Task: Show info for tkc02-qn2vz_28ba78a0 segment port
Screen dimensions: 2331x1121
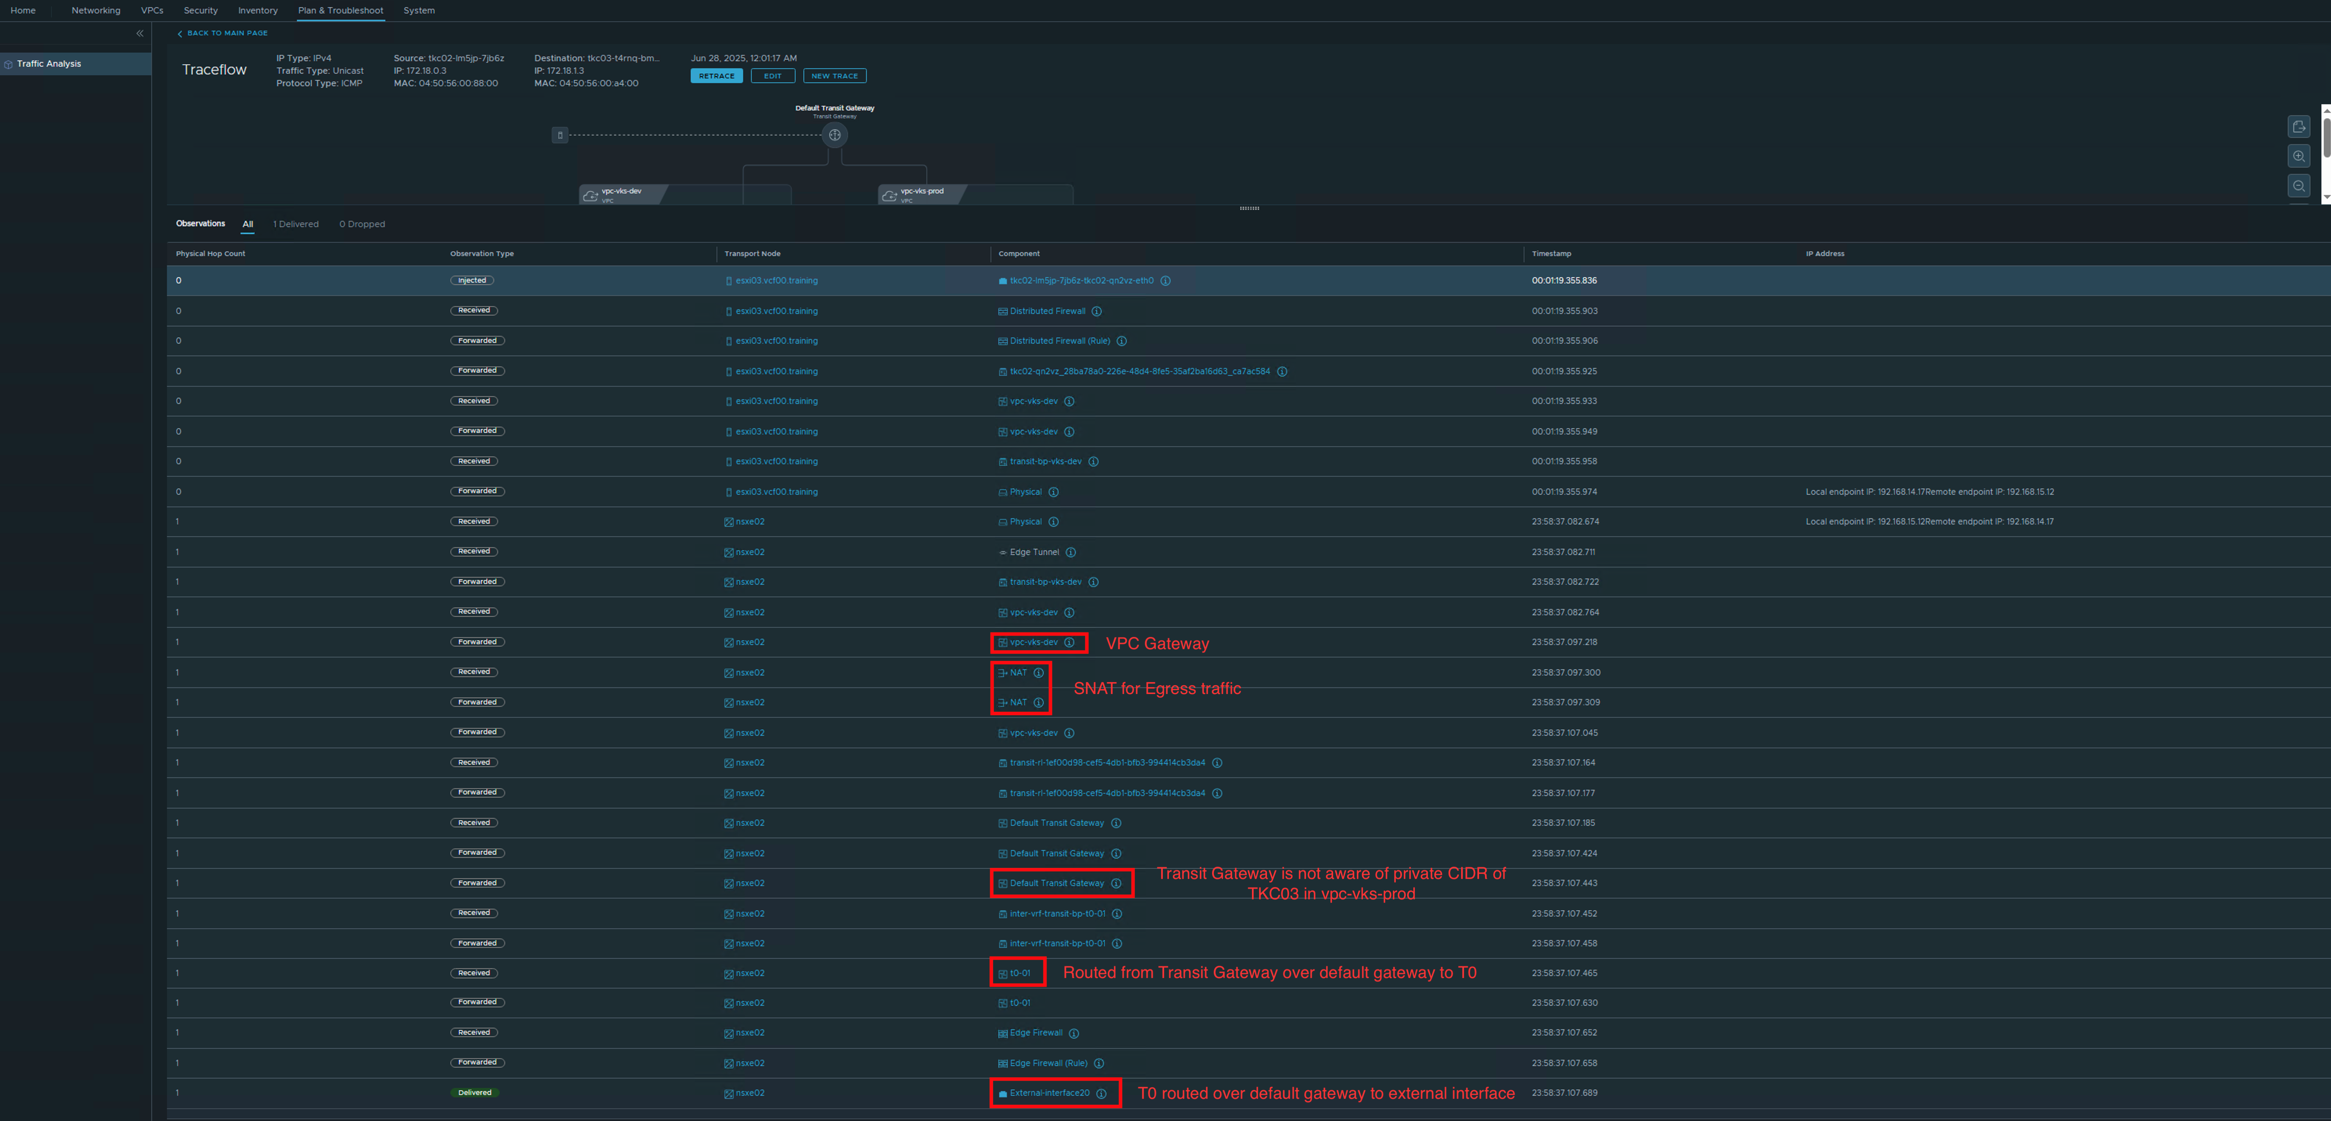Action: [1281, 371]
